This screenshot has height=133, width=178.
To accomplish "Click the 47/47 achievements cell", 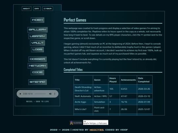I will 128,96.
